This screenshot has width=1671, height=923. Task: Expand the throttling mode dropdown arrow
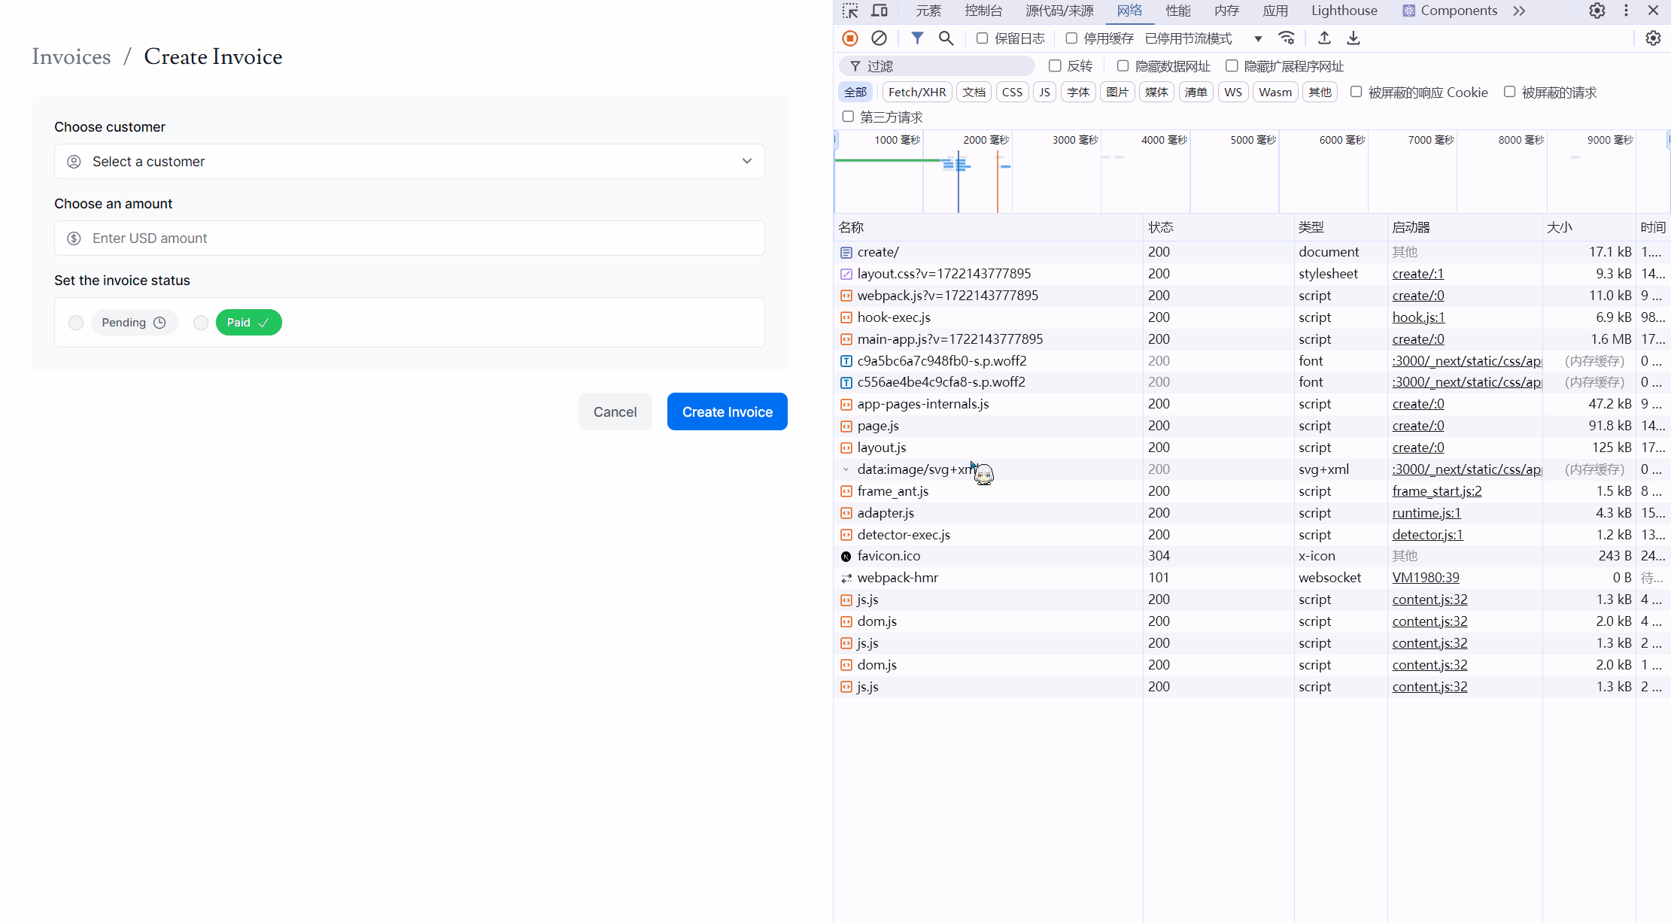tap(1258, 38)
